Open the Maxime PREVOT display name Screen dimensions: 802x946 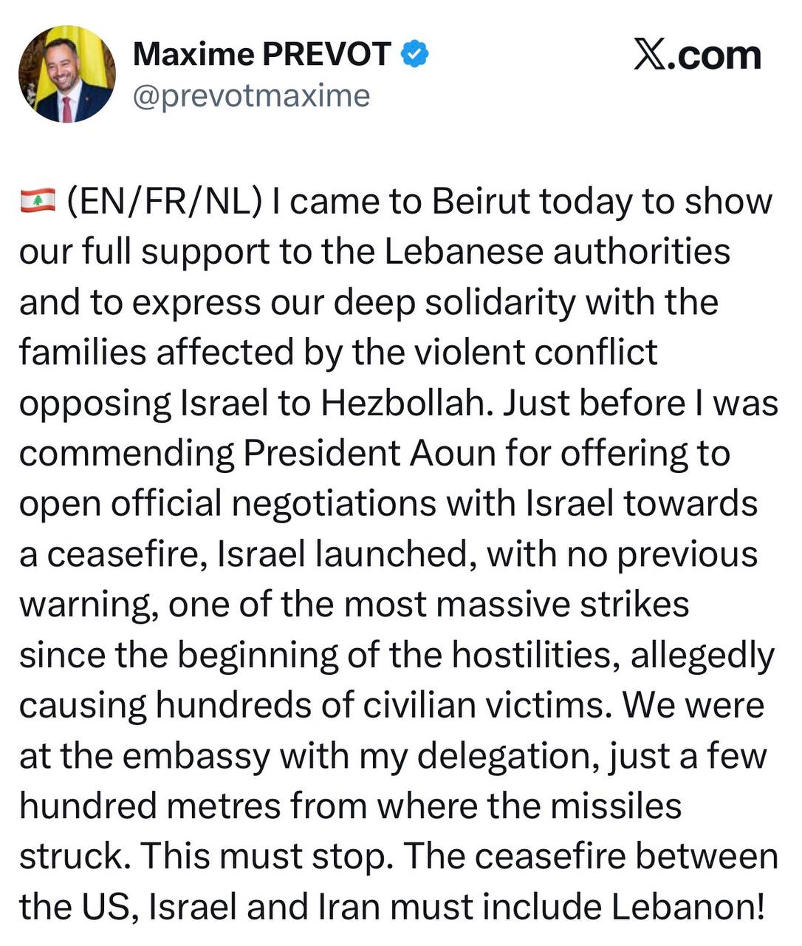(261, 54)
